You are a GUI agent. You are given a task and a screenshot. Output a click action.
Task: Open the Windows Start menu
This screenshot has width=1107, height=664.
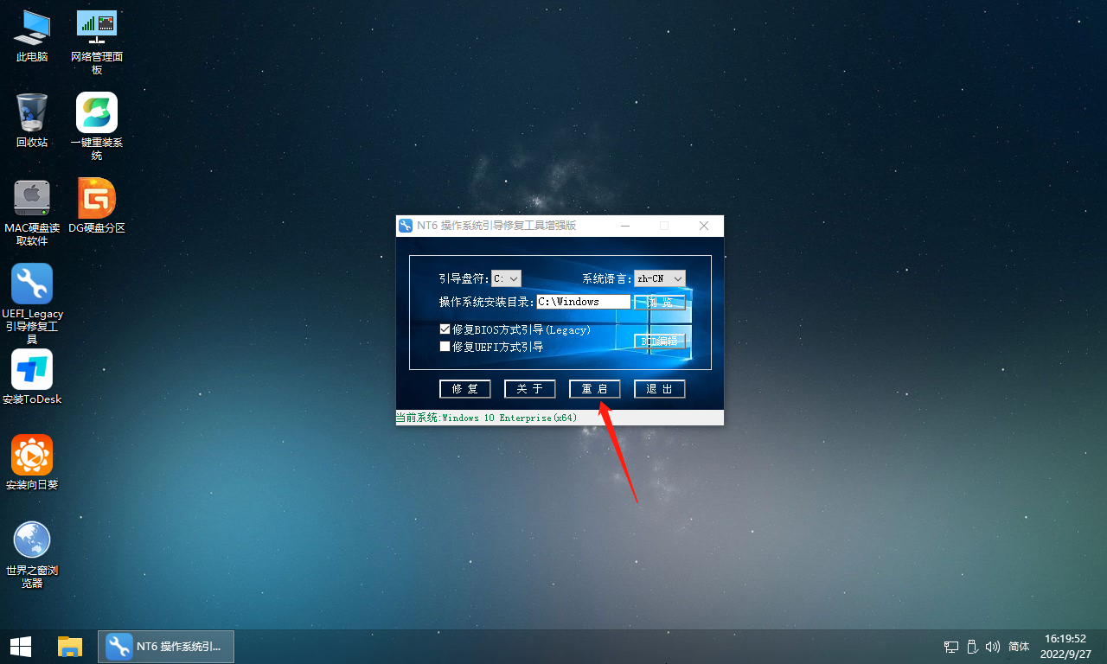coord(21,646)
